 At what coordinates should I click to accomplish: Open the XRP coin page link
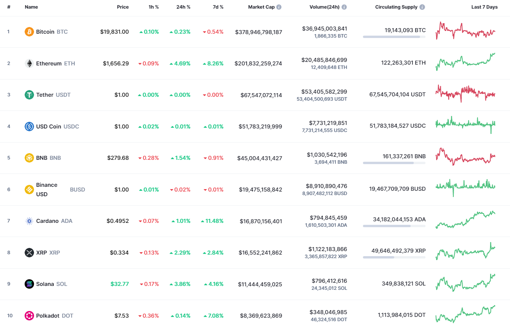pos(42,253)
